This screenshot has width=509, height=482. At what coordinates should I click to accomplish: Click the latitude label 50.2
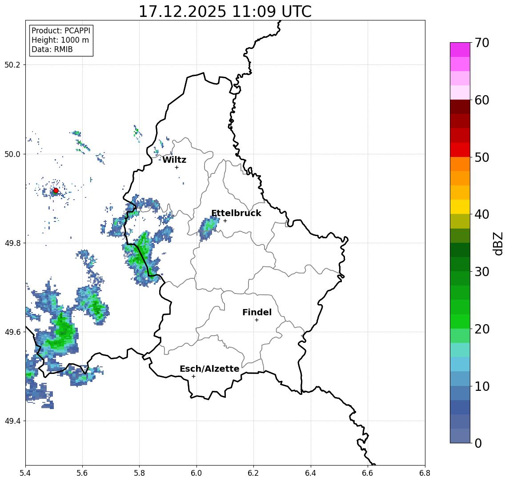tap(12, 64)
